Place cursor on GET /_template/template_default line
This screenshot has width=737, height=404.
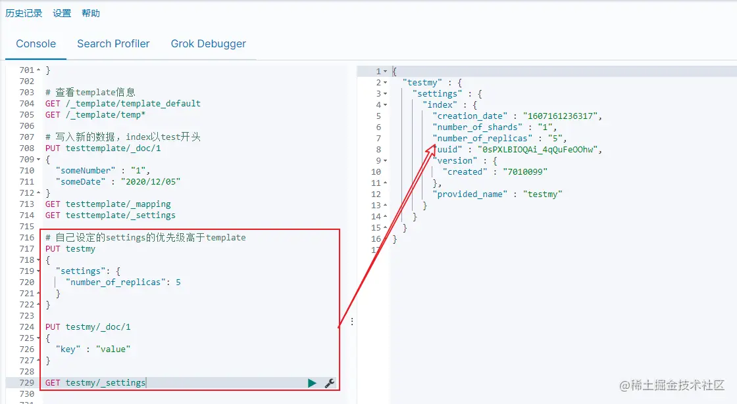(122, 104)
